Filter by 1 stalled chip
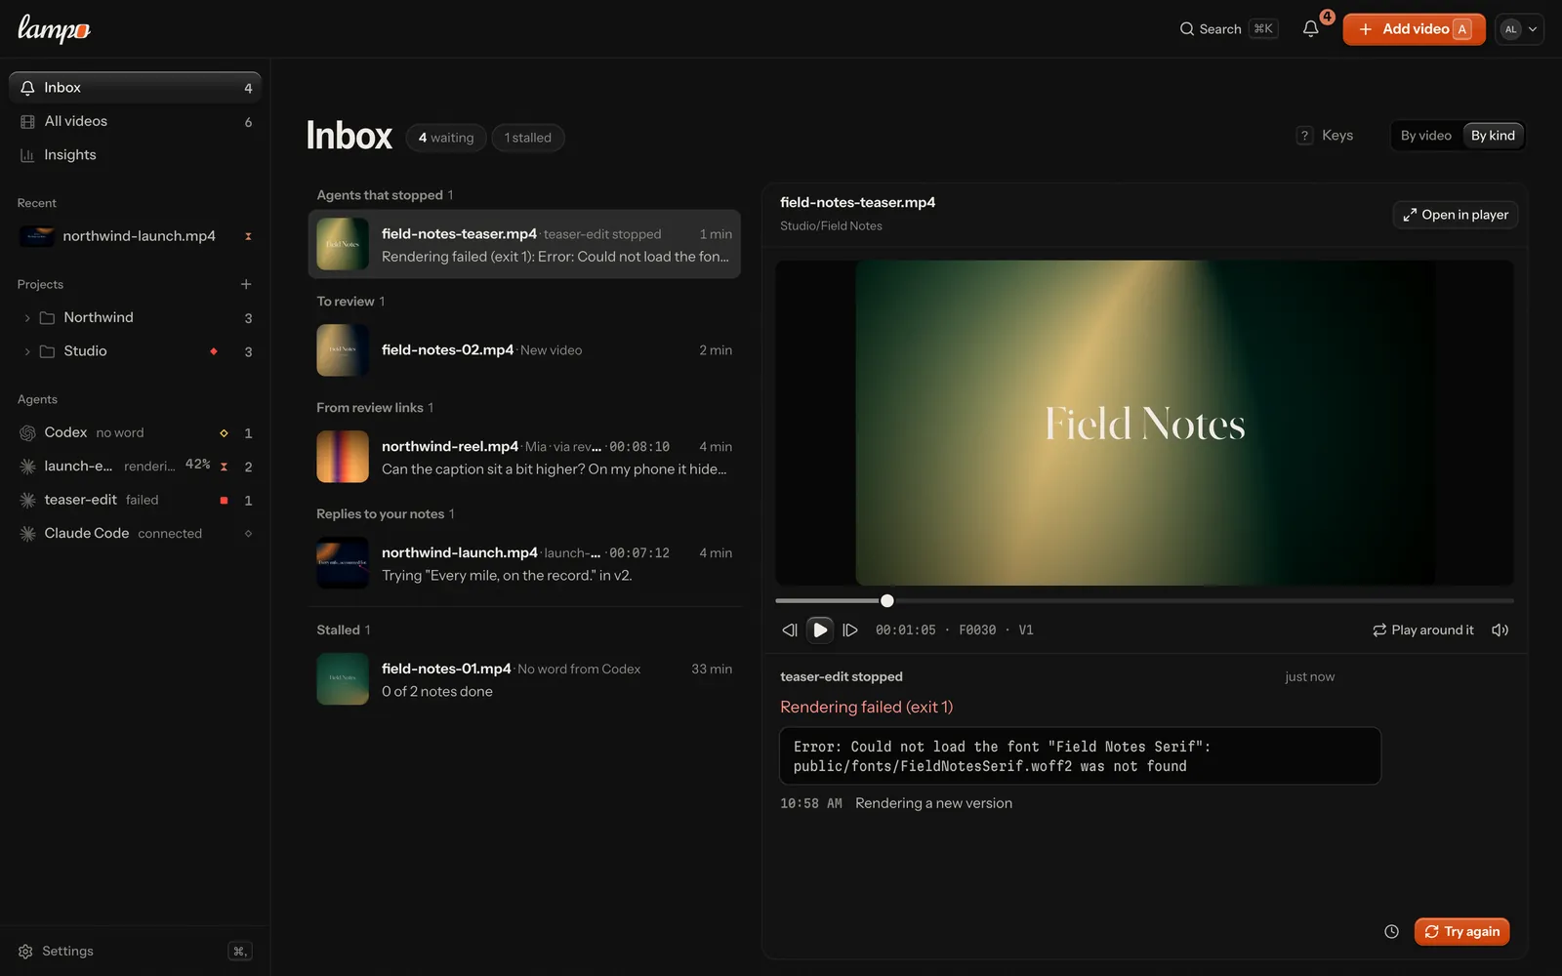Screen dimensions: 1562x976 click(528, 138)
